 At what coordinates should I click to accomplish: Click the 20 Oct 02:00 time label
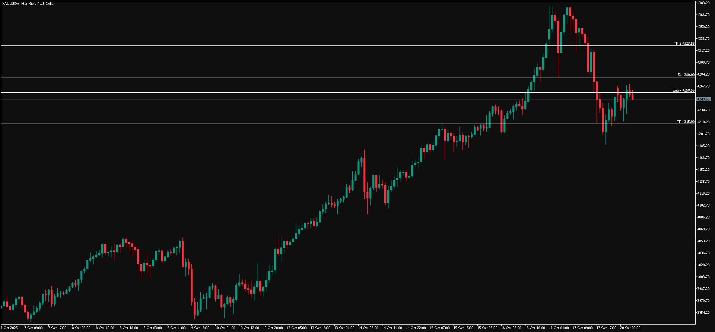click(630, 328)
